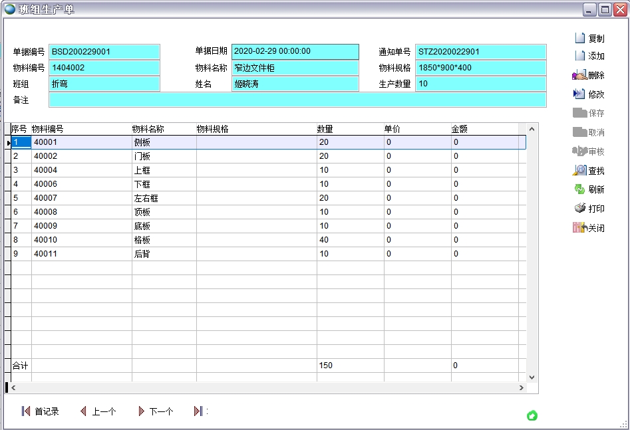Click the 复制 (copy) document icon

[x=580, y=39]
